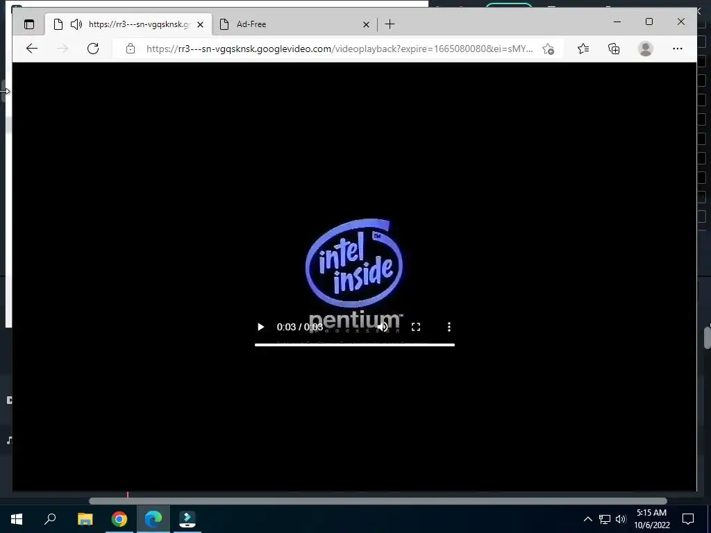Maximize the Edge browser window
This screenshot has height=533, width=711.
point(649,22)
